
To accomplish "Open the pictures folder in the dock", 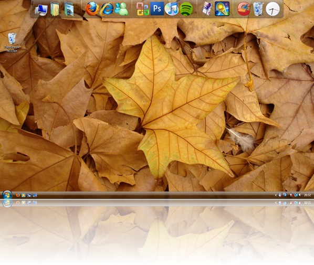I will pos(69,9).
